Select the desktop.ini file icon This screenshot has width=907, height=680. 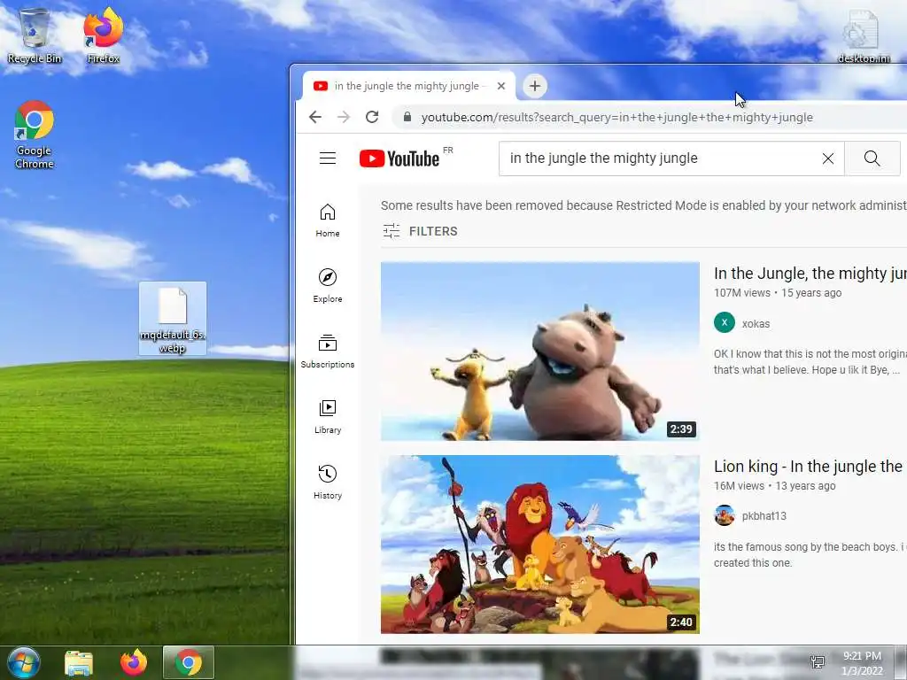[x=863, y=35]
